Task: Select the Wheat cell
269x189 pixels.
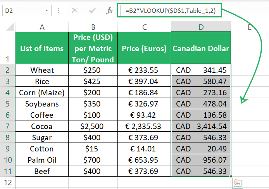Action: pos(42,70)
